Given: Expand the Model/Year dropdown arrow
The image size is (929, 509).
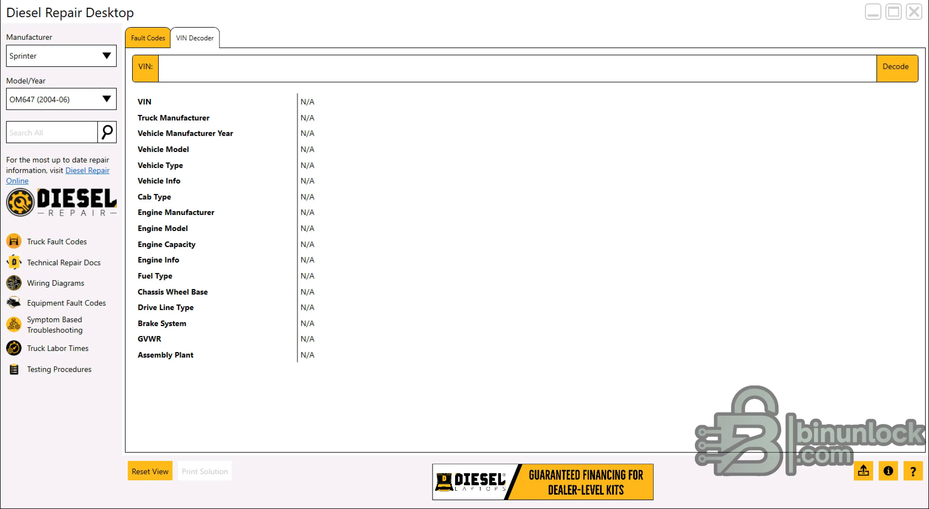Looking at the screenshot, I should pos(106,99).
